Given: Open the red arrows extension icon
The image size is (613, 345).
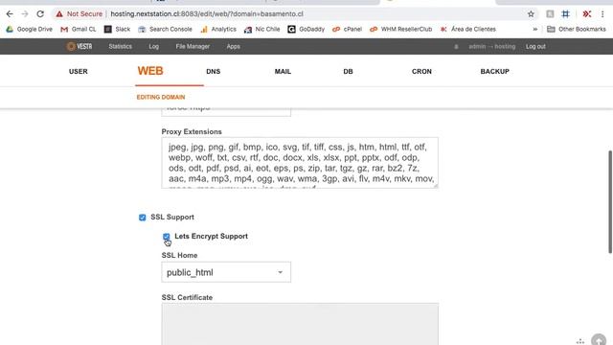Looking at the screenshot, I should 586,14.
